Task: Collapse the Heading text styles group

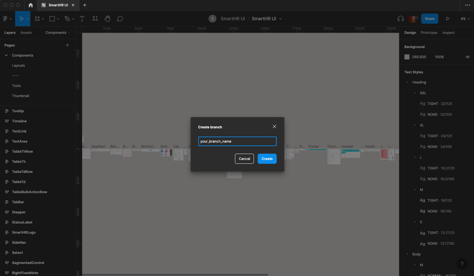Action: (407, 82)
